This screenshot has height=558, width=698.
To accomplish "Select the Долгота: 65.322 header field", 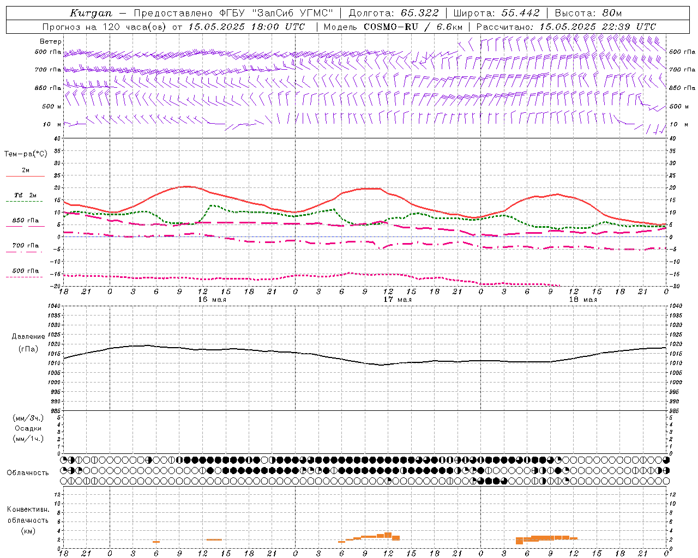I will coord(393,13).
